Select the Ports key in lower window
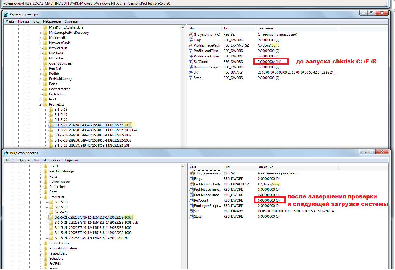 53,176
